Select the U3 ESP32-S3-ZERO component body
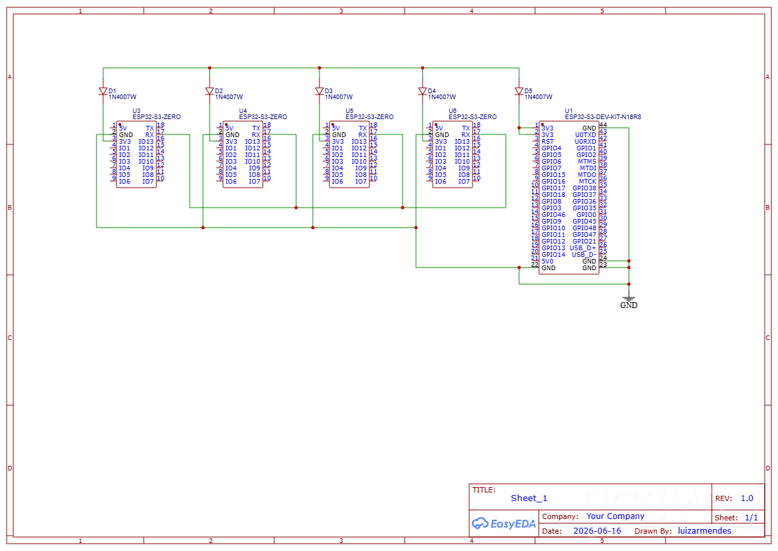The image size is (778, 551). coord(136,154)
